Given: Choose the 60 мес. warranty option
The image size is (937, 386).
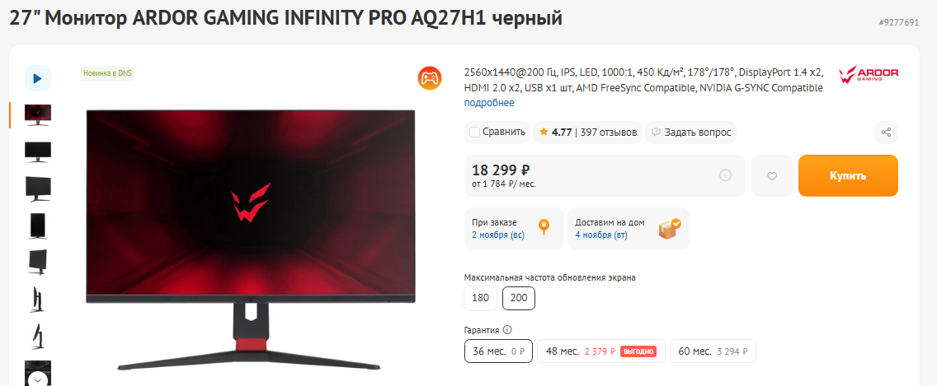Looking at the screenshot, I should click(713, 351).
